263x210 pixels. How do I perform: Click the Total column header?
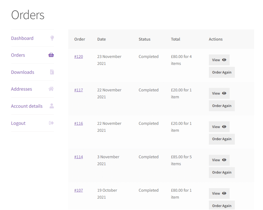[175, 39]
